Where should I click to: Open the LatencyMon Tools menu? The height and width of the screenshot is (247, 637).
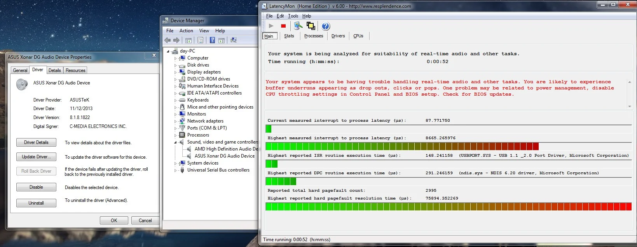[293, 16]
